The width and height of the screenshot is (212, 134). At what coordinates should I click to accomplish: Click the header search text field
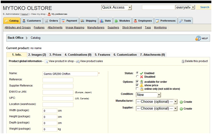(158, 7)
